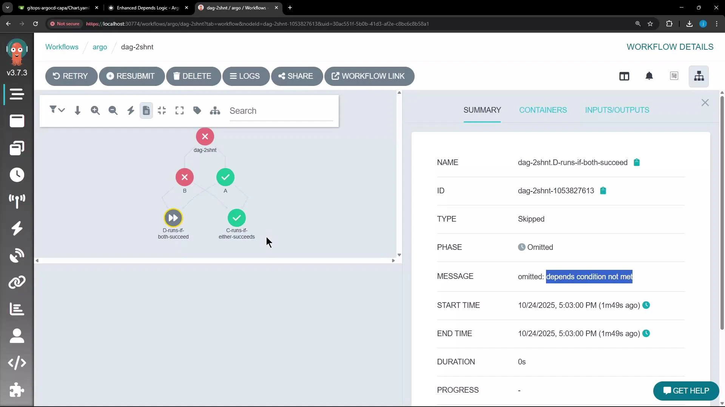The height and width of the screenshot is (407, 725).
Task: Open the notifications bell
Action: tap(650, 76)
